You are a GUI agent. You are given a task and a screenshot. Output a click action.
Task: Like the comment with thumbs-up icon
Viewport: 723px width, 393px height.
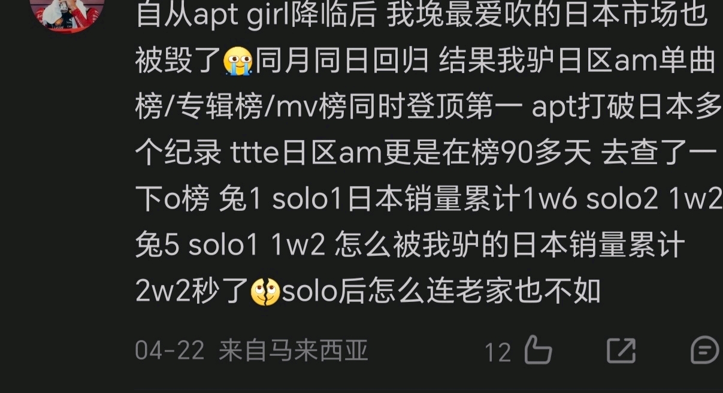pyautogui.click(x=537, y=350)
